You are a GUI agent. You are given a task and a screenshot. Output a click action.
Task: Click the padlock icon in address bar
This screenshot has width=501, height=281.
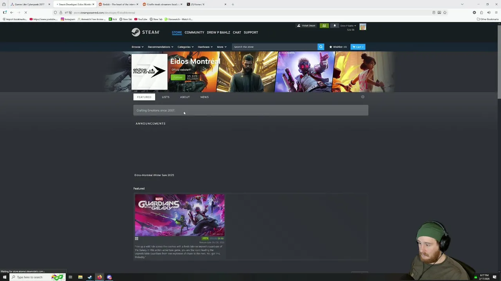[61, 12]
